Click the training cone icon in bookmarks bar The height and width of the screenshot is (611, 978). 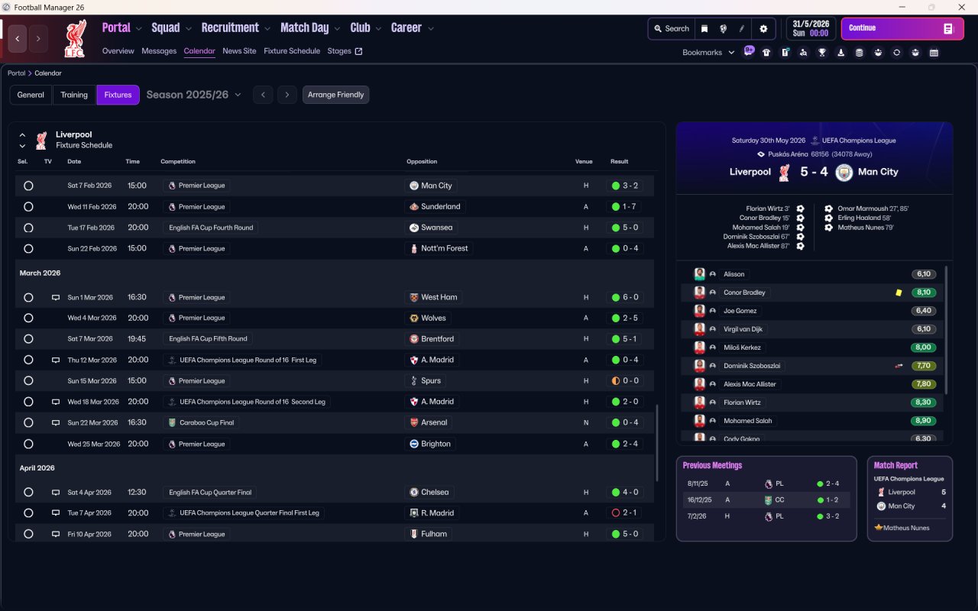pos(841,53)
